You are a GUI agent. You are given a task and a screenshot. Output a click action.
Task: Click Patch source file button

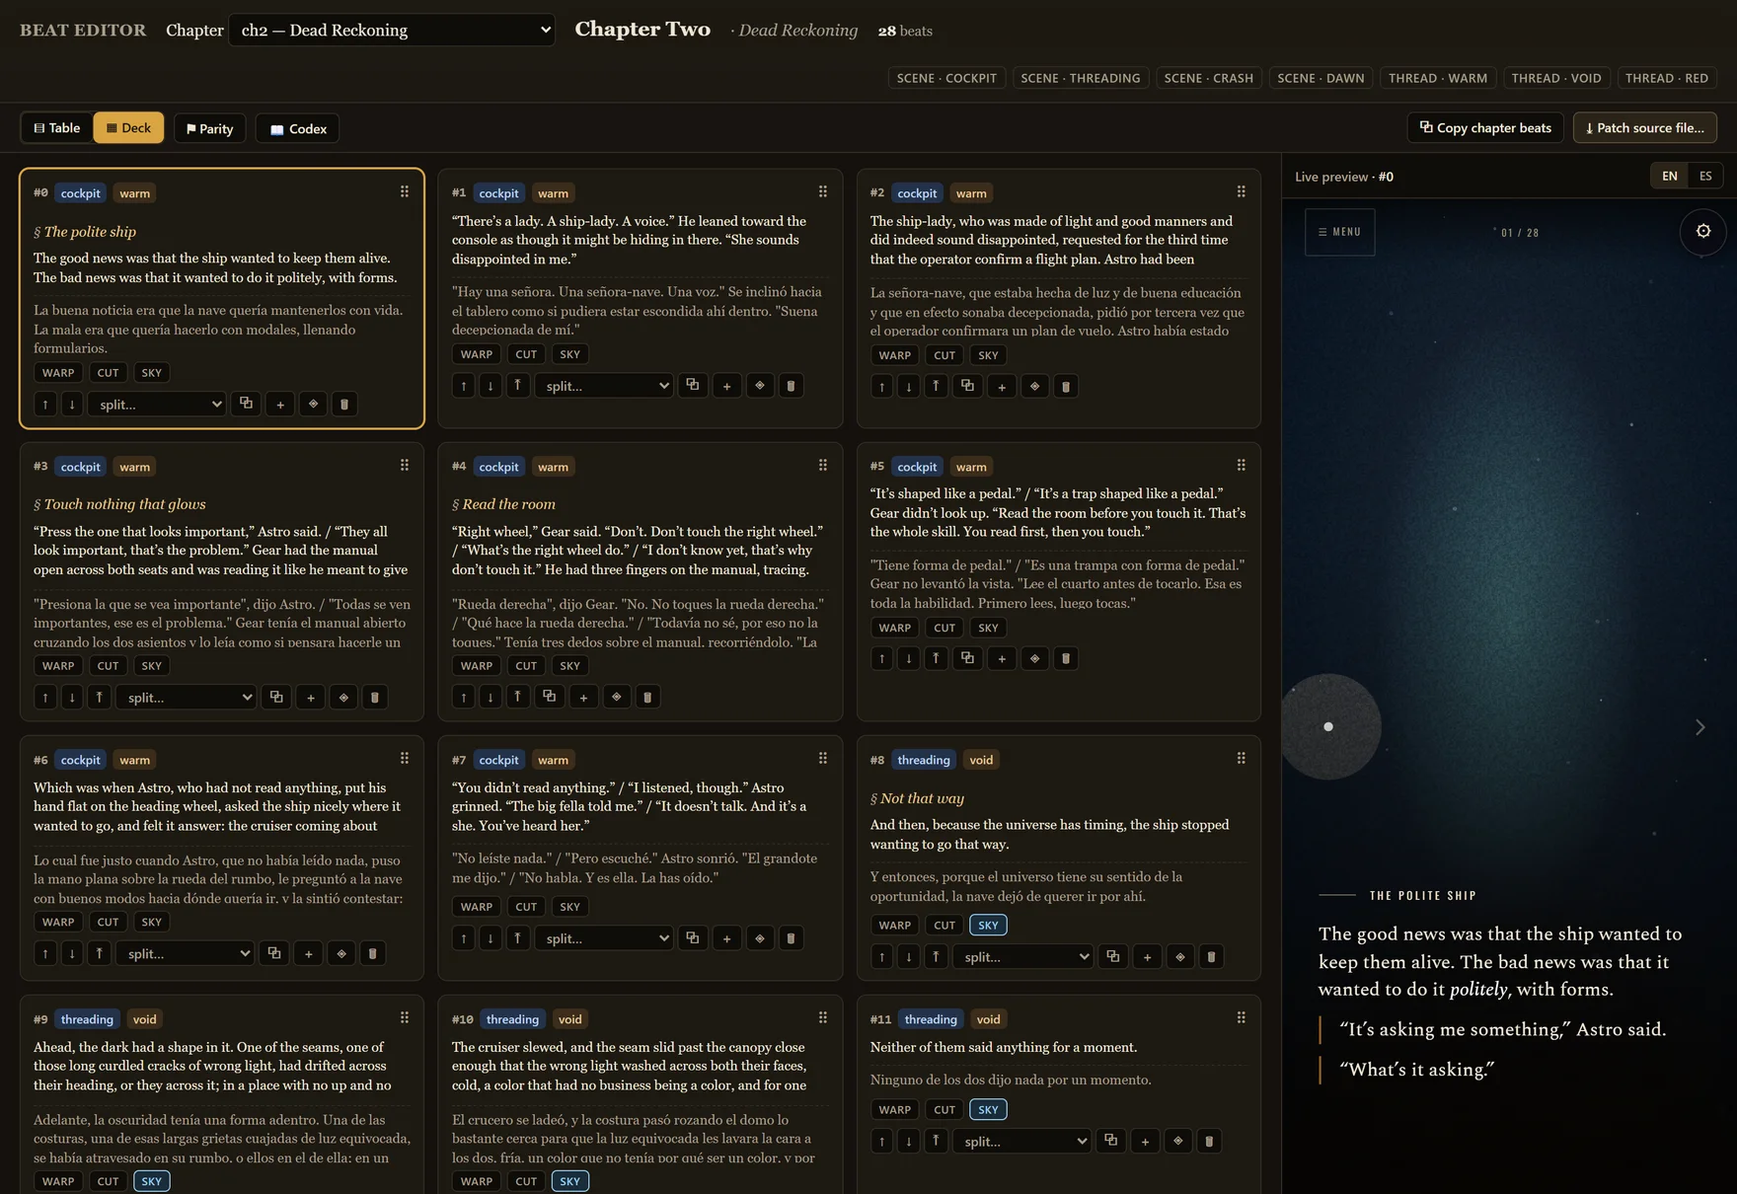1645,128
